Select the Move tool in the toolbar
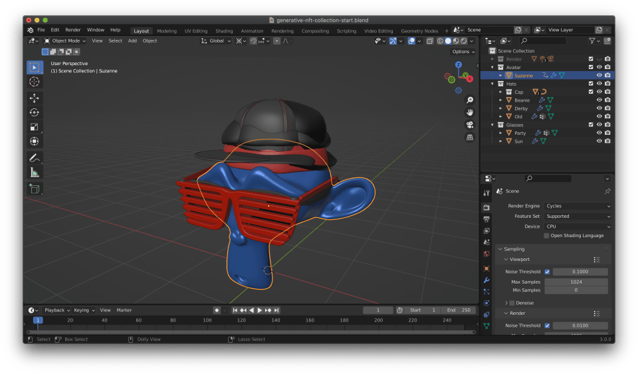Screen dimensions: 638x374 (x=35, y=98)
